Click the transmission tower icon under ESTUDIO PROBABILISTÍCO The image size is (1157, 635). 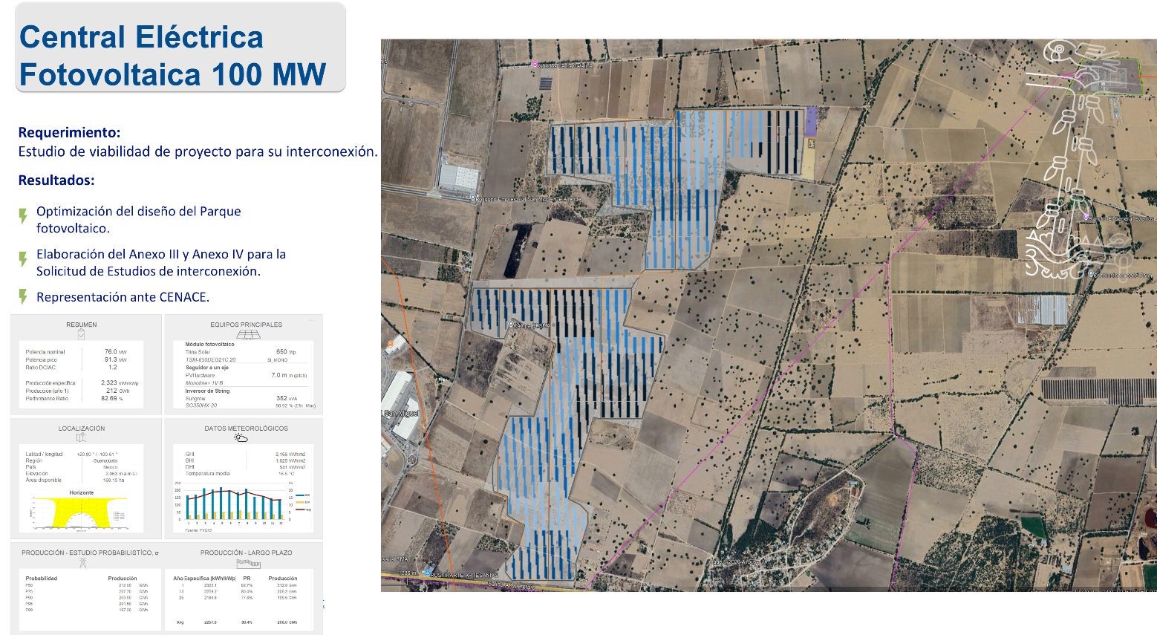click(82, 563)
